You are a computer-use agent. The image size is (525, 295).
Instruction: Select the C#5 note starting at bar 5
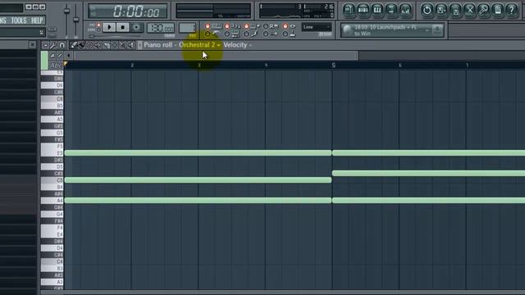(428, 173)
